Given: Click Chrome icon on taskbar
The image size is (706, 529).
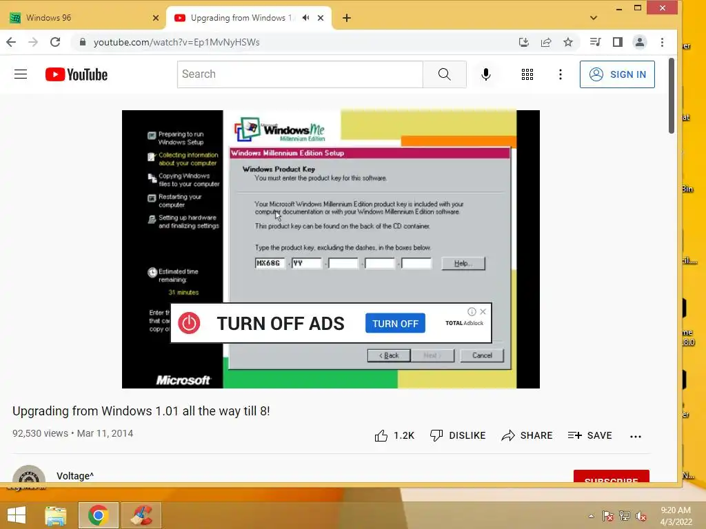Looking at the screenshot, I should [98, 515].
